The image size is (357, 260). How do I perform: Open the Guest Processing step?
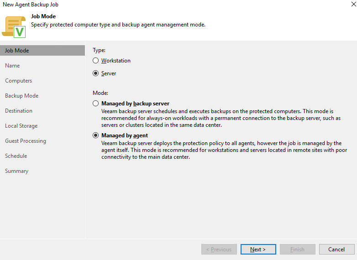tap(25, 141)
